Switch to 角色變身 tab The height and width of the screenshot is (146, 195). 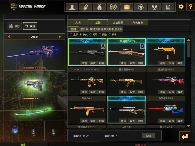pos(138,22)
